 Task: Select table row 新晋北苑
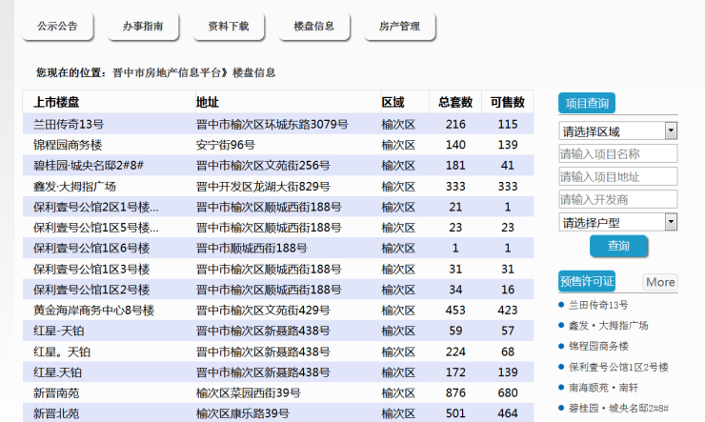(x=278, y=413)
